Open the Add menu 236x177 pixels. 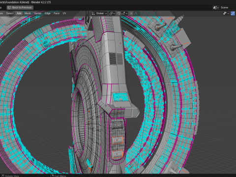click(19, 13)
